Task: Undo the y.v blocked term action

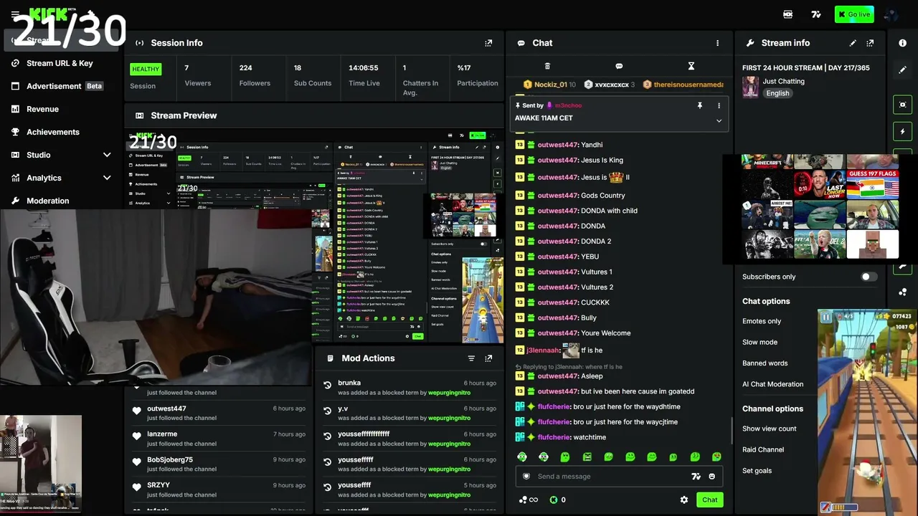Action: pyautogui.click(x=328, y=410)
